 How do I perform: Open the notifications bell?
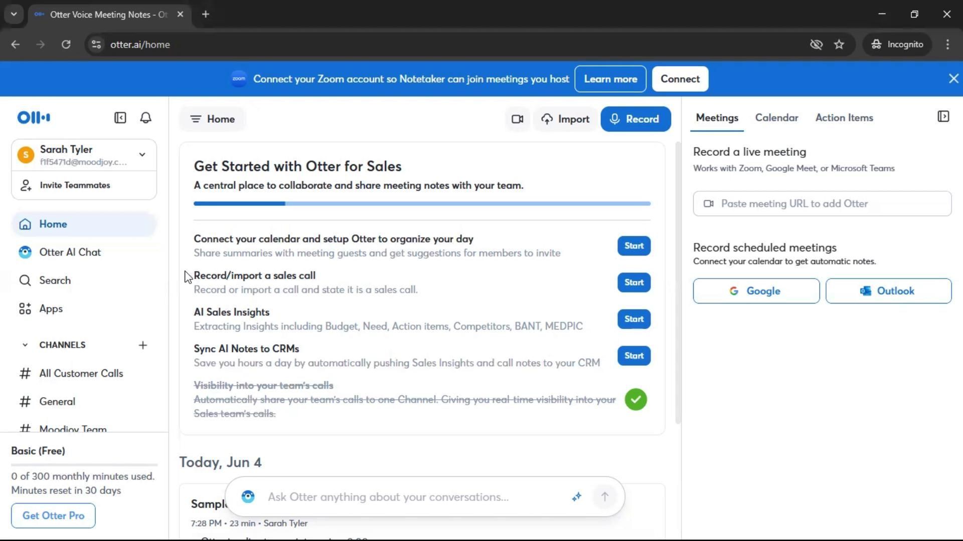[145, 118]
